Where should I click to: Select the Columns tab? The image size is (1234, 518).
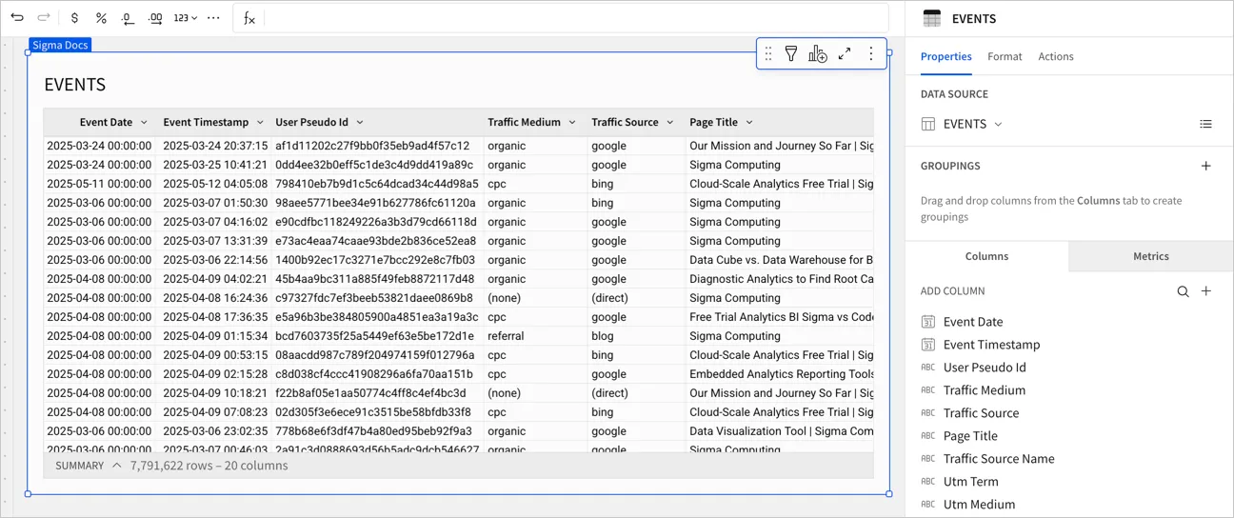(986, 256)
